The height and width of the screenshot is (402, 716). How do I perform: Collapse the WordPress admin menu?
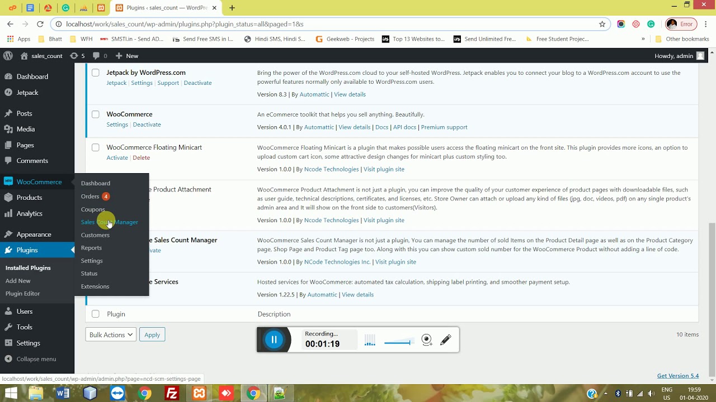pyautogui.click(x=36, y=359)
